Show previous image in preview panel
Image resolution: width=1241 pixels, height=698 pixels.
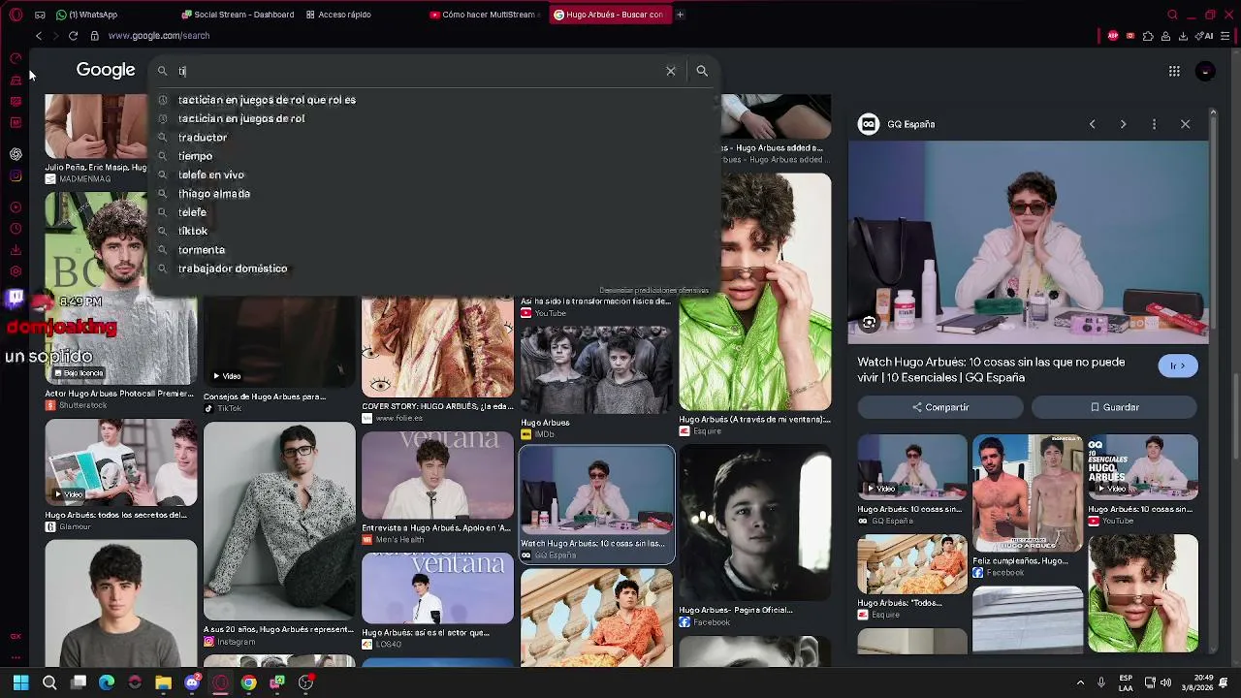pos(1093,124)
